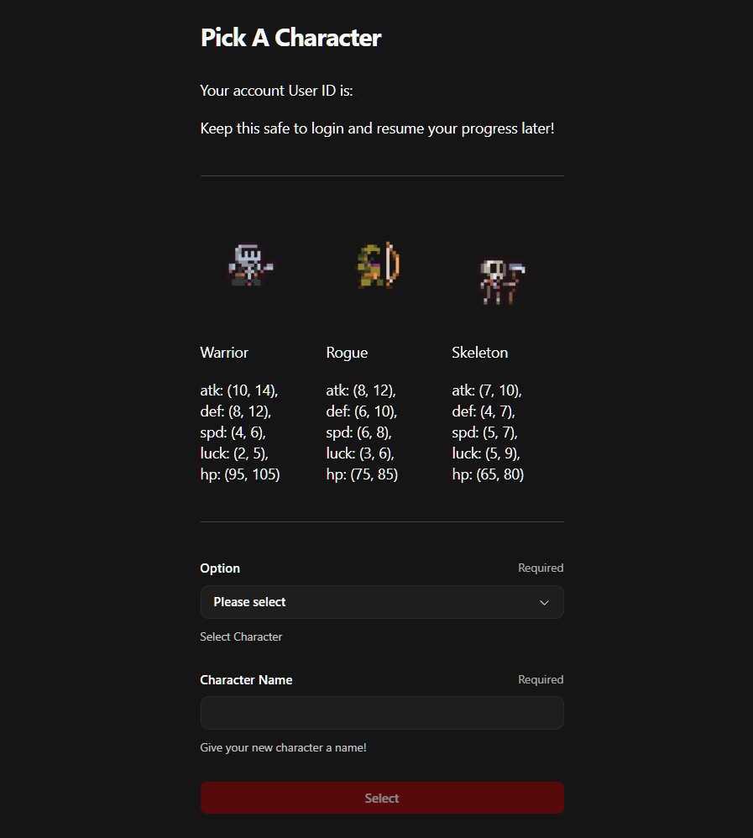Click the Warrior name label
The height and width of the screenshot is (838, 753).
(x=224, y=353)
